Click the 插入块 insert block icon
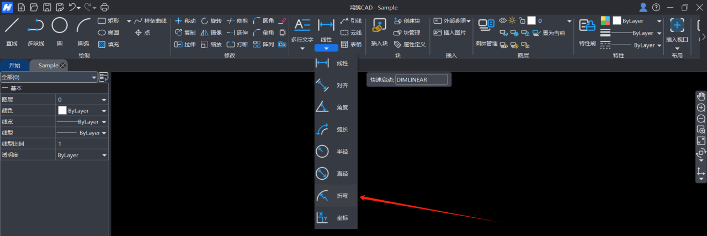The width and height of the screenshot is (707, 236). 379,30
